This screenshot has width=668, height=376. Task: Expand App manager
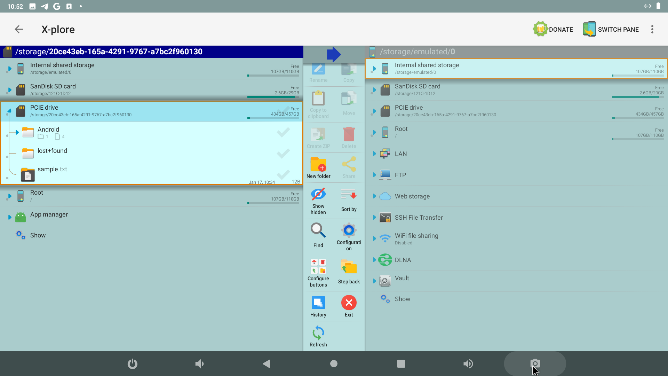[x=9, y=217]
